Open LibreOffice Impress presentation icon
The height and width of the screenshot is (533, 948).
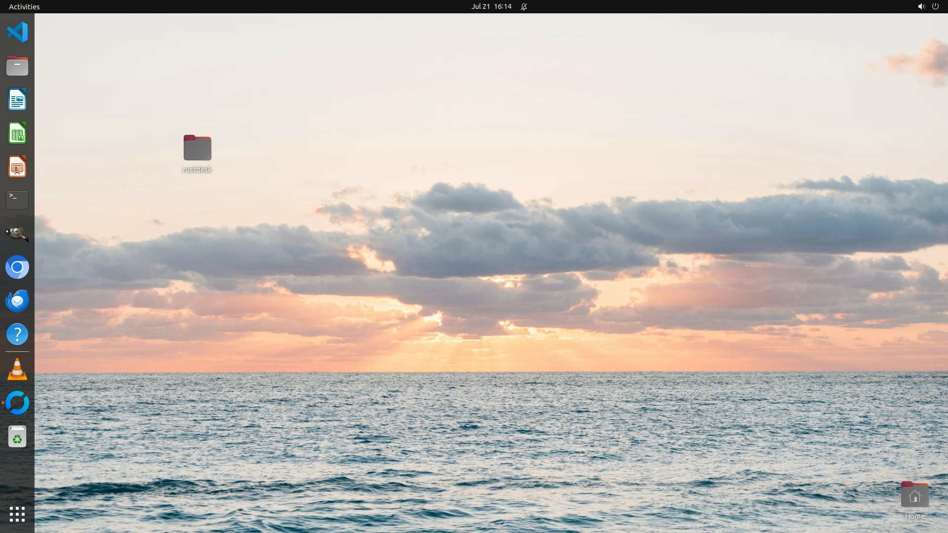[17, 167]
